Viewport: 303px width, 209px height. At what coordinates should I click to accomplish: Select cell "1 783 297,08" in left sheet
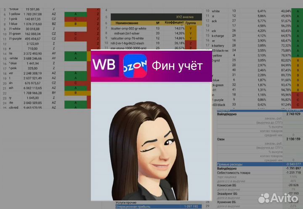[x=33, y=14]
